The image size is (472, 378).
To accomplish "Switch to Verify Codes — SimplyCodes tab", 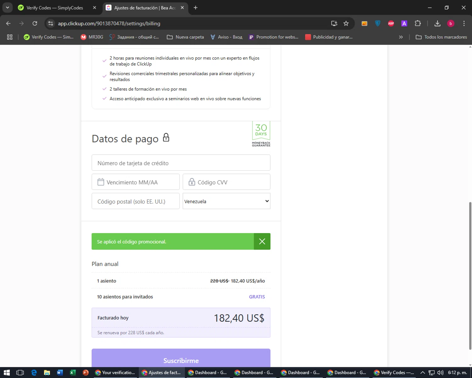I will 54,8.
